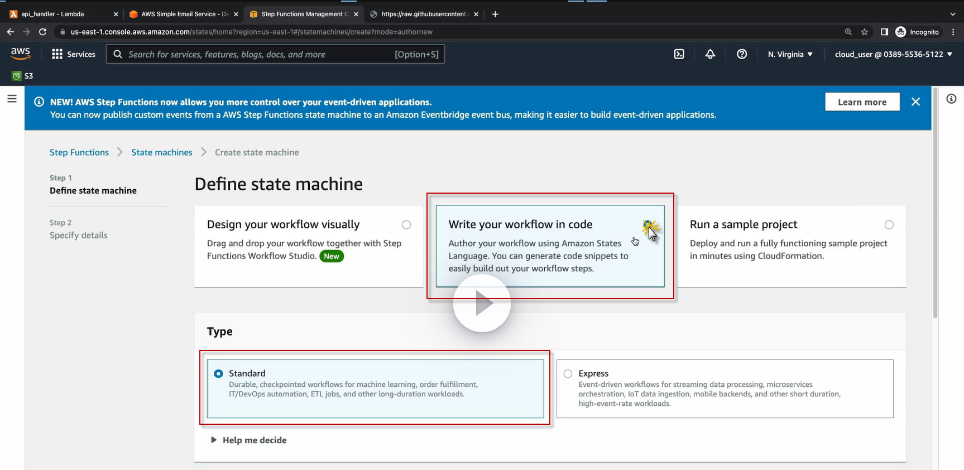This screenshot has width=964, height=470.
Task: Open the N. Virginia region dropdown
Action: (x=790, y=54)
